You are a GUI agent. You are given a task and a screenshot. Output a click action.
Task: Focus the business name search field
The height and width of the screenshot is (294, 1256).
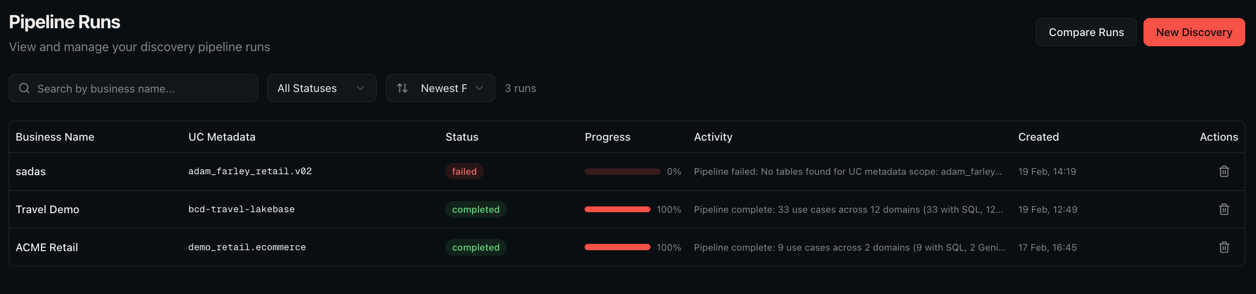133,88
